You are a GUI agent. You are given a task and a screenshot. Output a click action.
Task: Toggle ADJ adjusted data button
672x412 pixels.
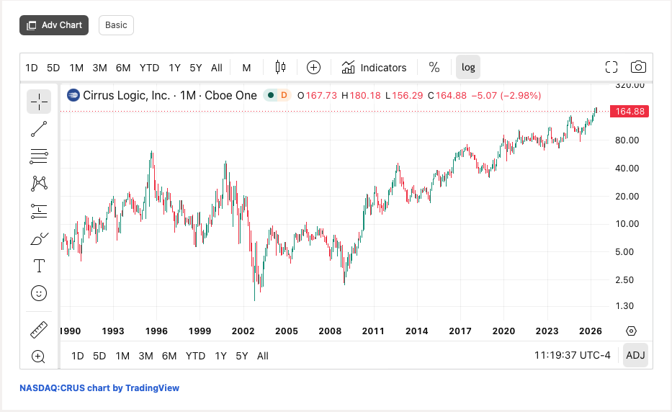635,355
